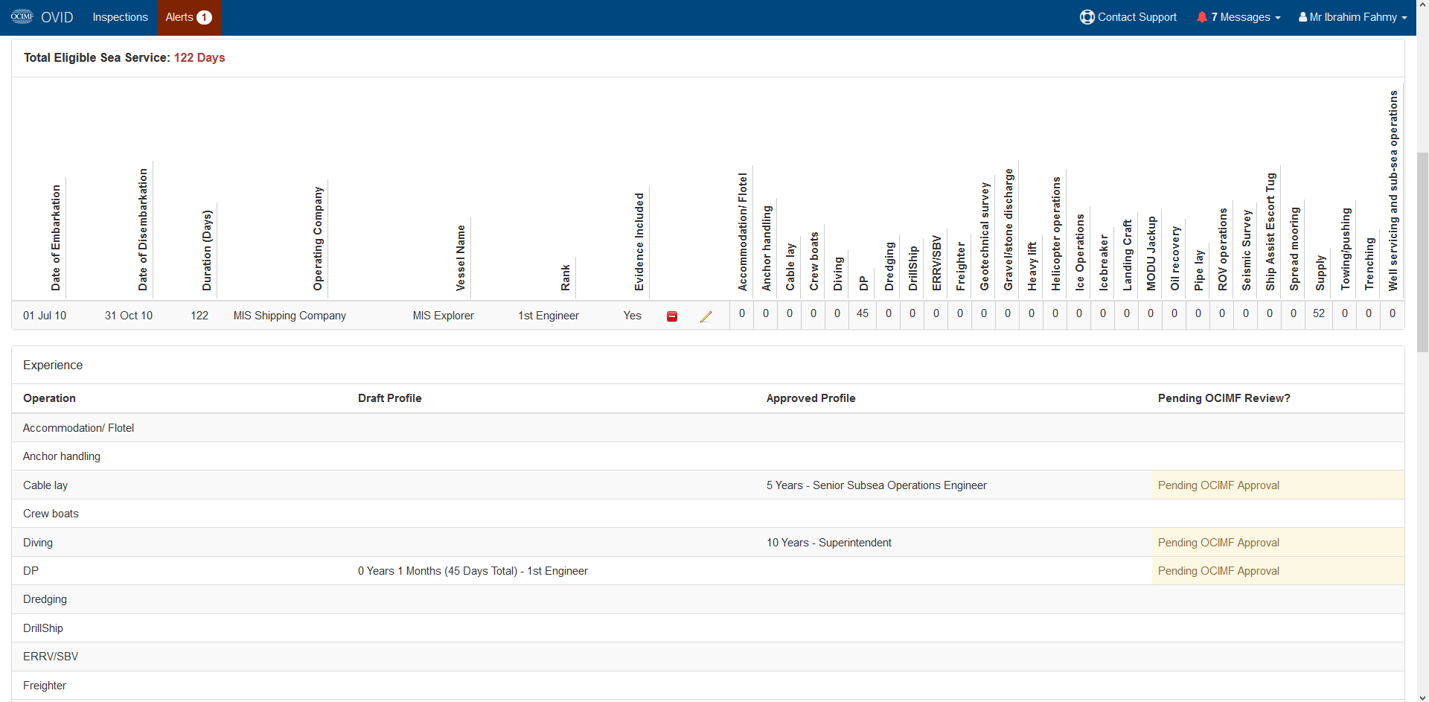Edit the MIS Explorer record with pencil icon
Screen dimensions: 1429x702
click(x=706, y=316)
